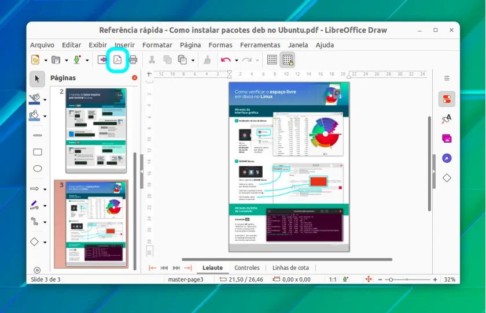Open the Properties sidebar deck
486x313 pixels.
tap(447, 99)
